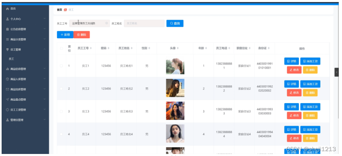Viewport: 342px width, 156px height.
Task: Open the collapsed side panel arrow at right edge
Action: 337,72
